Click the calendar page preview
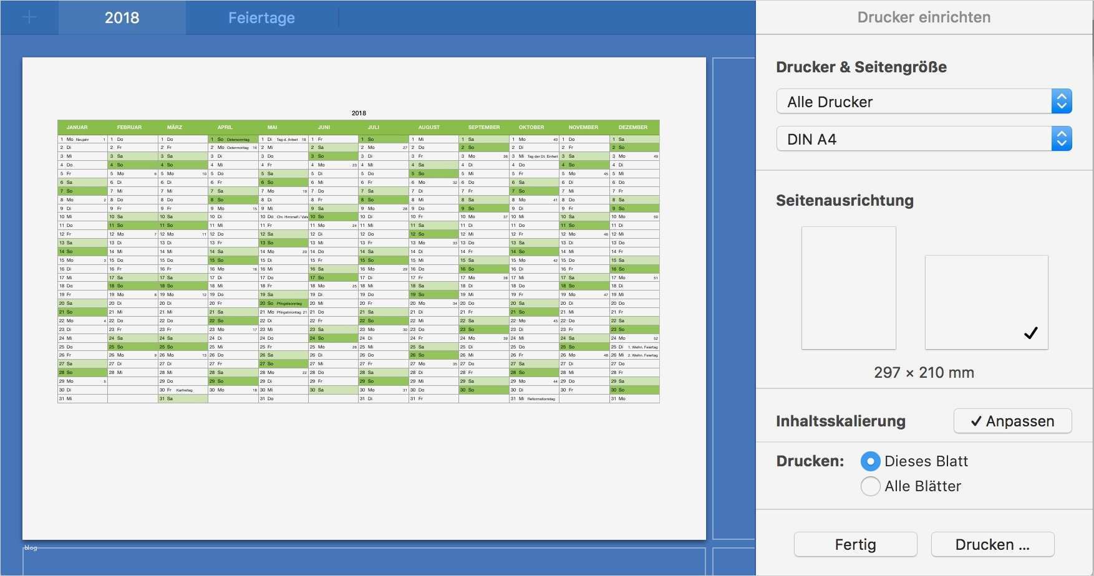The width and height of the screenshot is (1094, 576). pos(364,299)
